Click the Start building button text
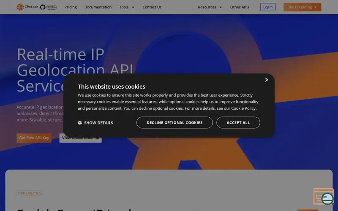This screenshot has height=211, width=338. click(x=300, y=7)
